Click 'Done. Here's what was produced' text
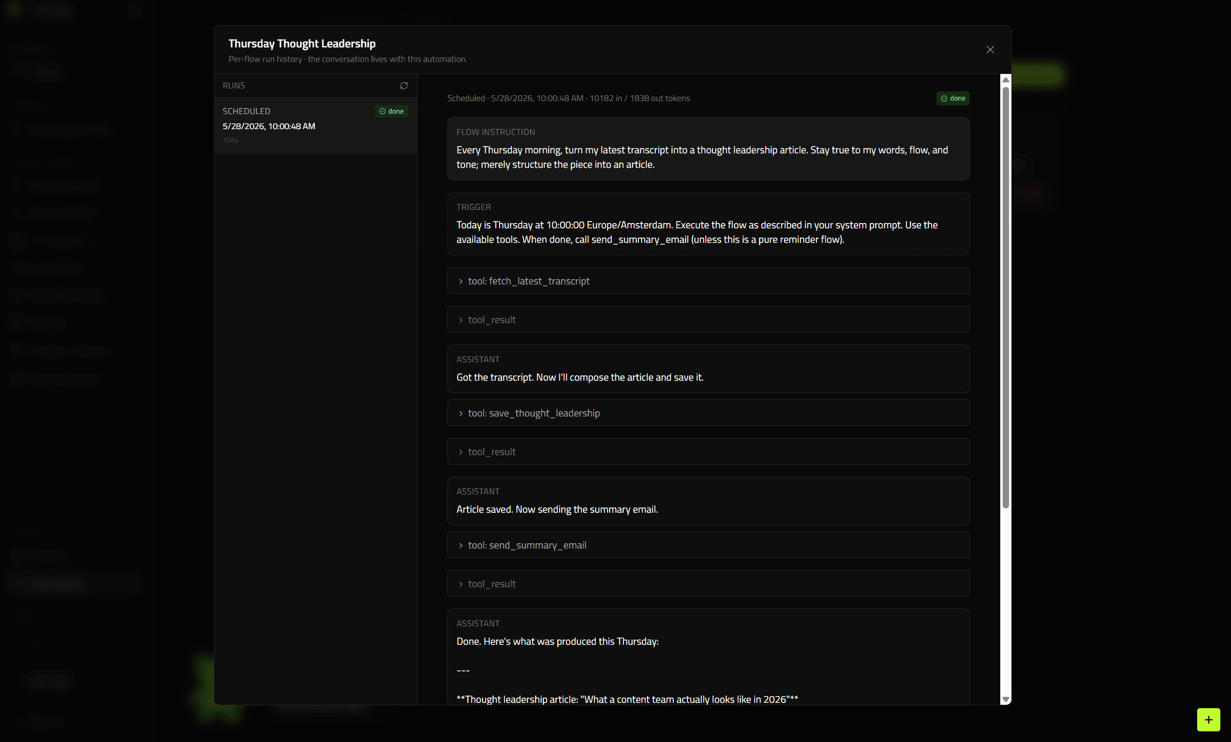Viewport: 1231px width, 742px height. pos(558,641)
